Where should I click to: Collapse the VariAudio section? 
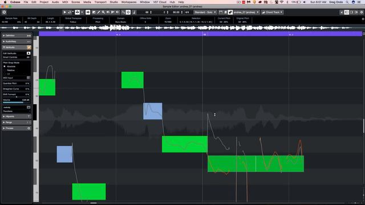(x=17, y=47)
